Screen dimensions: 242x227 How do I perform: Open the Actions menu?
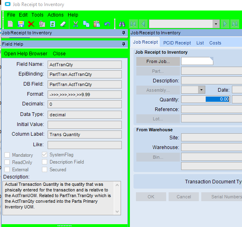coord(56,15)
